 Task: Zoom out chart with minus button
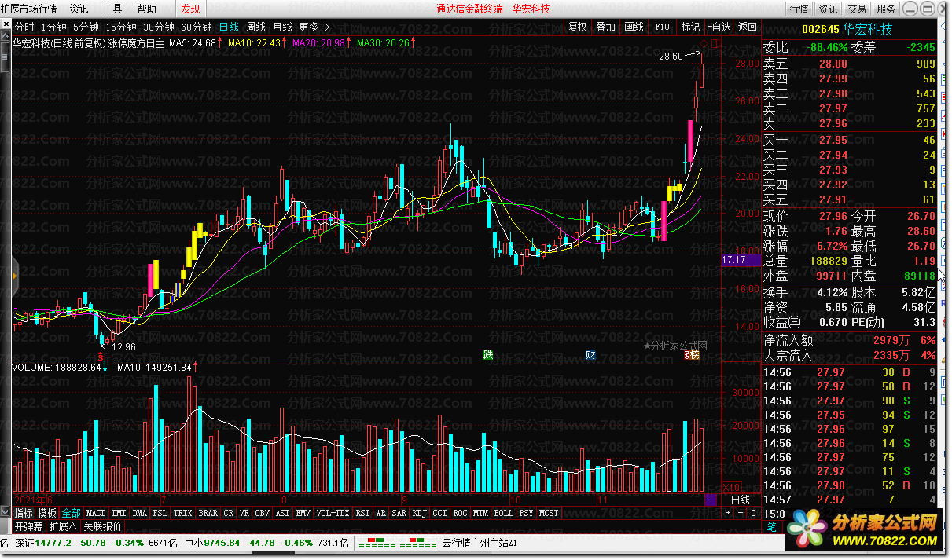pyautogui.click(x=741, y=513)
